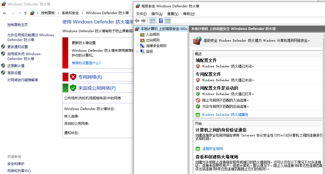Open the 文件(F) menu
The width and height of the screenshot is (325, 174).
pyautogui.click(x=141, y=14)
